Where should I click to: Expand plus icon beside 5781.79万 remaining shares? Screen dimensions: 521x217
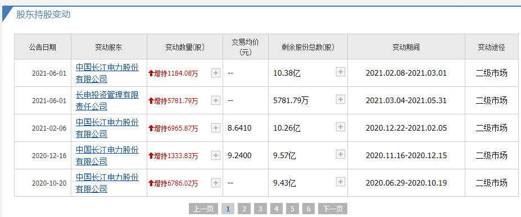tap(341, 99)
